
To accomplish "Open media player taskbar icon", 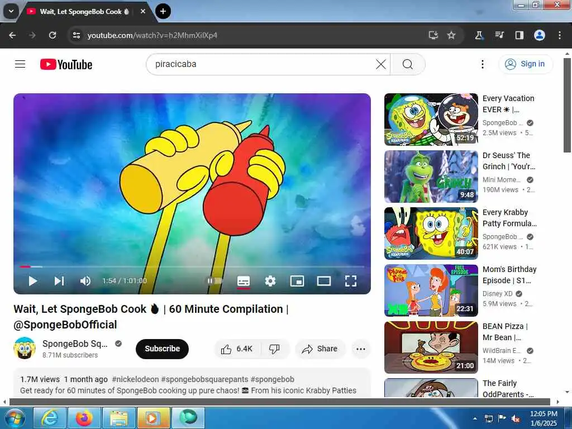I will pos(153,418).
